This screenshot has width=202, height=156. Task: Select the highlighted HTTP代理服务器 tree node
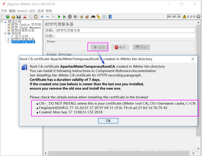[x=23, y=42]
